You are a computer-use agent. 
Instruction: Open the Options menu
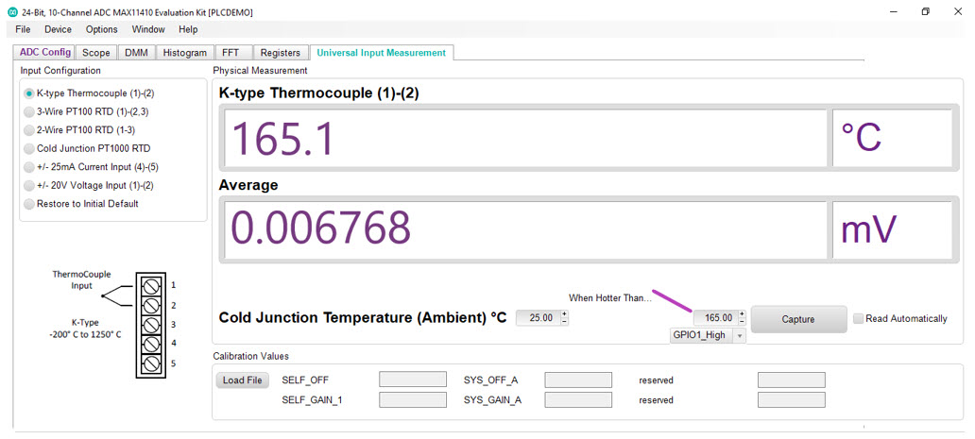[101, 29]
